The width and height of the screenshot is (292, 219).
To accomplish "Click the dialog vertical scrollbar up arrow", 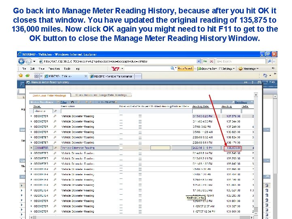I will point(256,95).
